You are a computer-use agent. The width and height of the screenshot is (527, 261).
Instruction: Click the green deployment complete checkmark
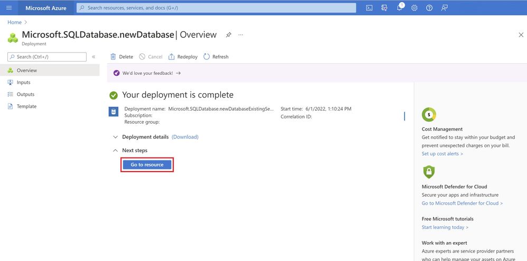point(114,95)
